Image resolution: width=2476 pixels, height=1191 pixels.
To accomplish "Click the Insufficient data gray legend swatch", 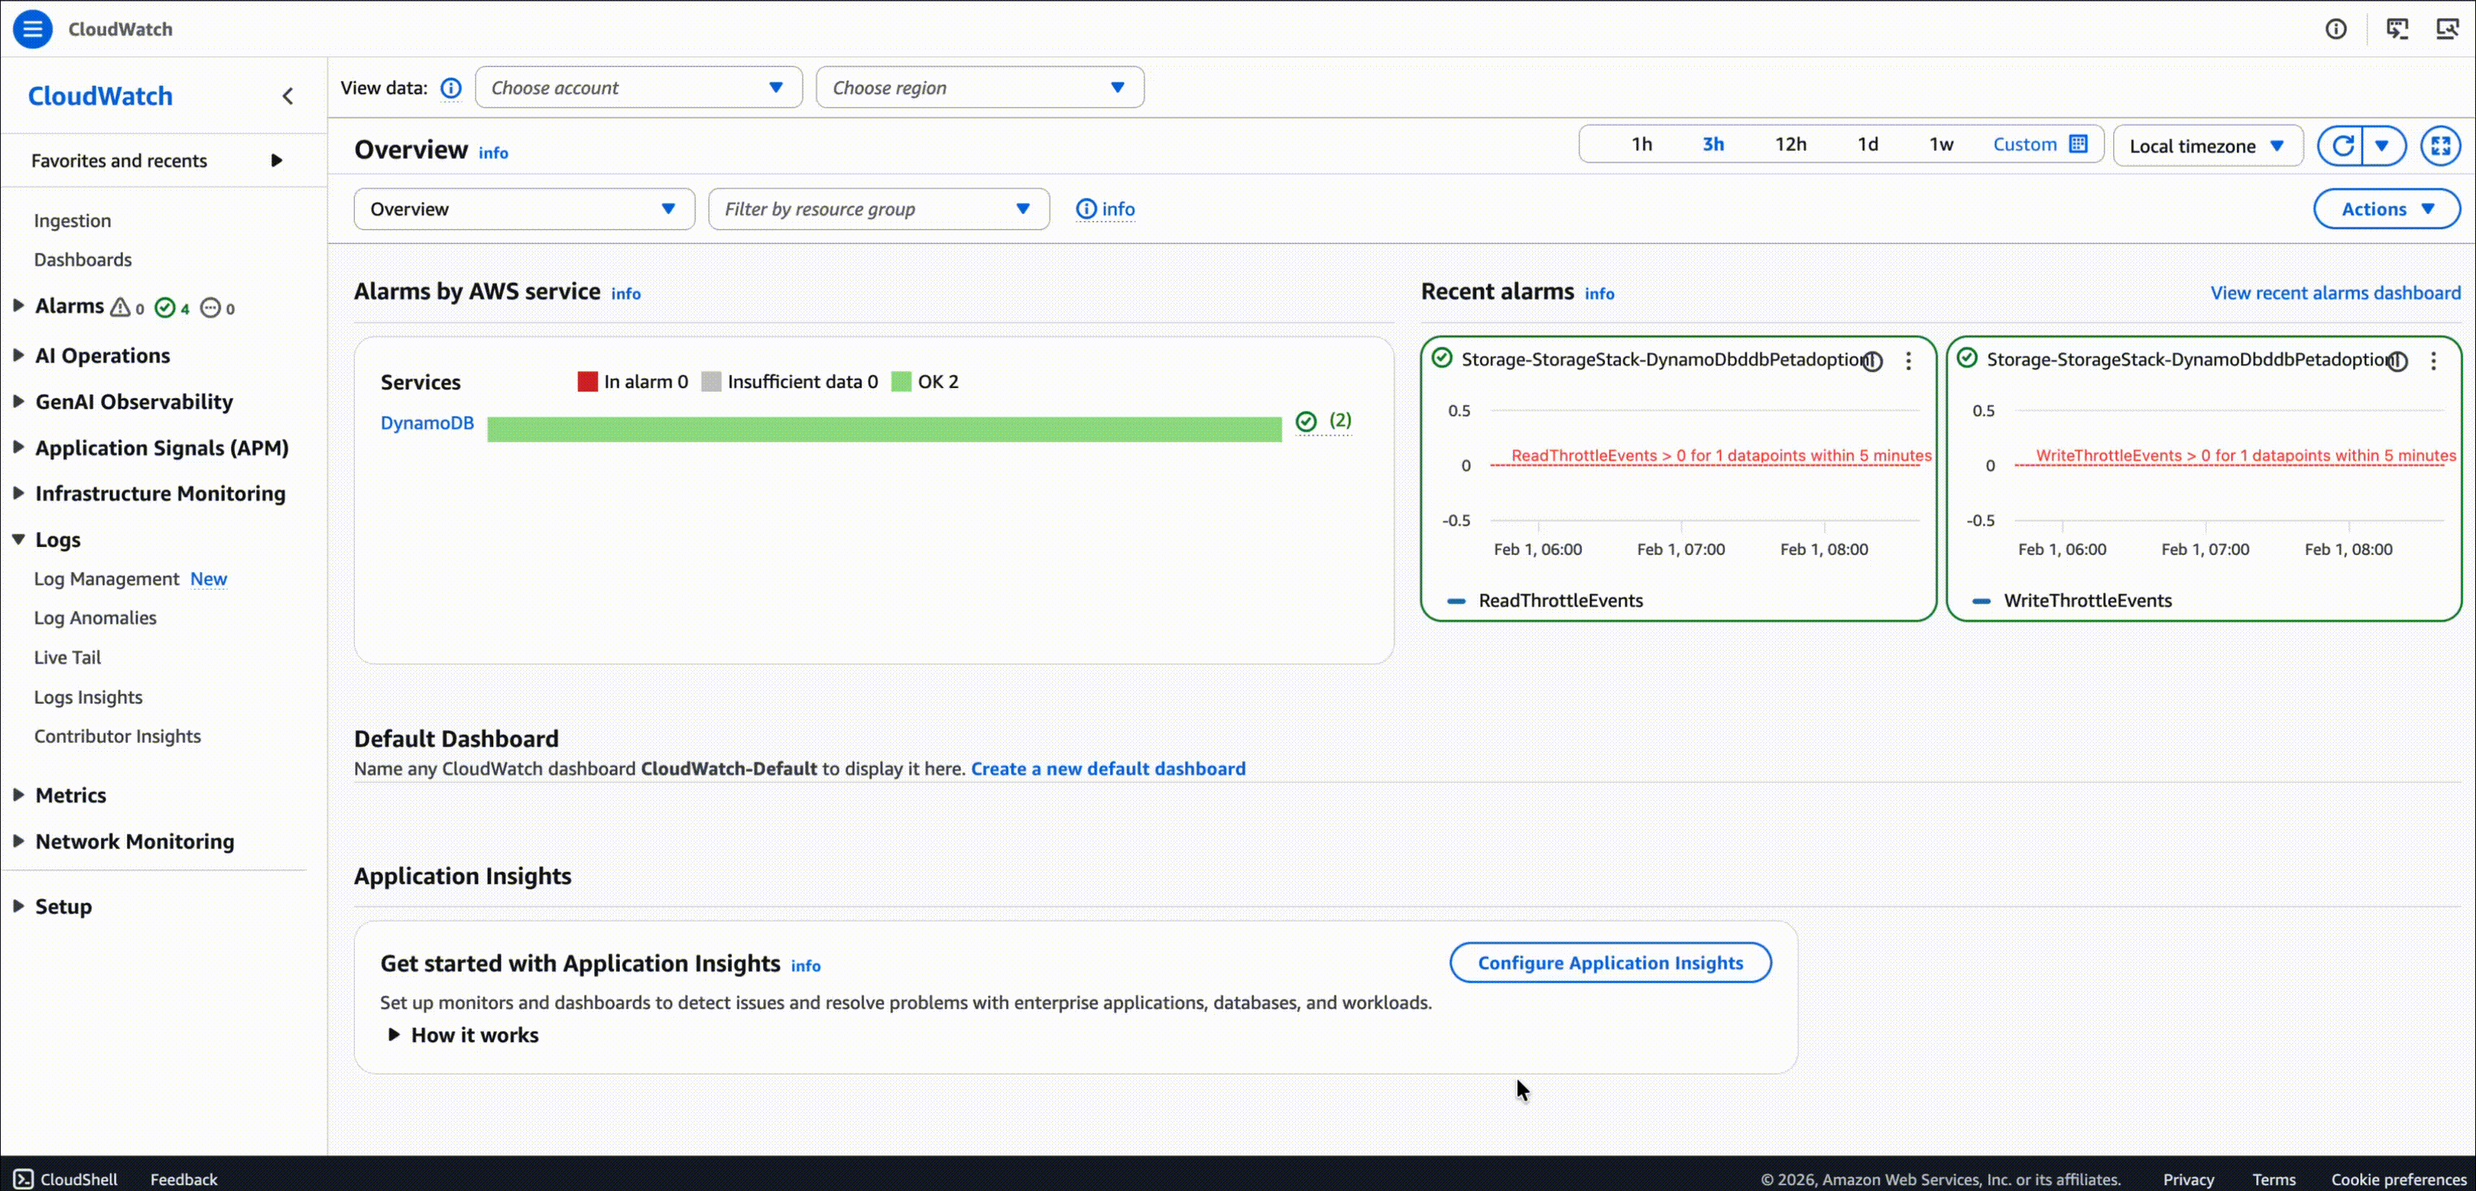I will [711, 382].
